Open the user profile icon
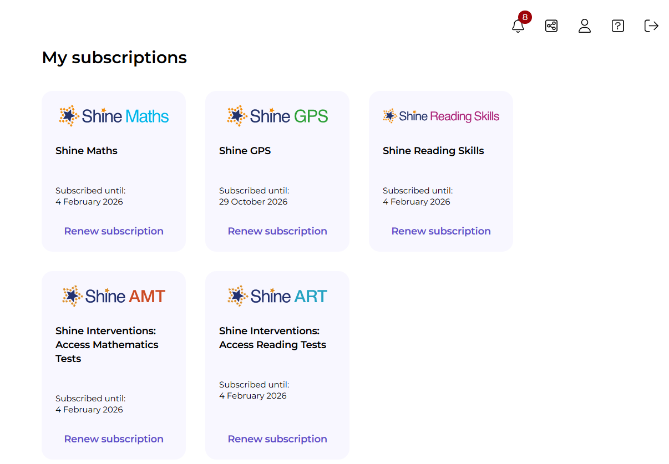This screenshot has width=669, height=464. (x=585, y=26)
